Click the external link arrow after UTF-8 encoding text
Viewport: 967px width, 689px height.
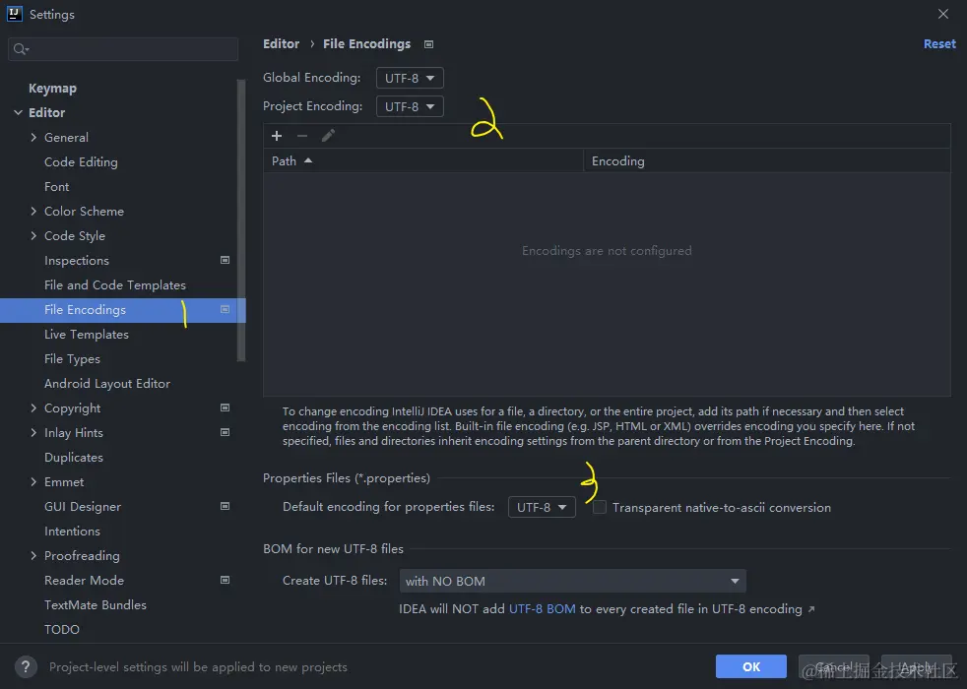tap(811, 609)
